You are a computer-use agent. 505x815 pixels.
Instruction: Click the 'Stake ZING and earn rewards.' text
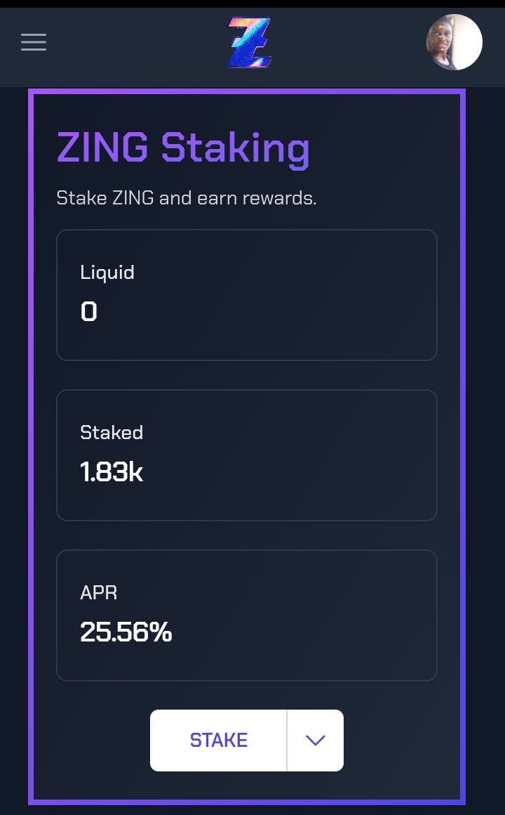coord(187,198)
